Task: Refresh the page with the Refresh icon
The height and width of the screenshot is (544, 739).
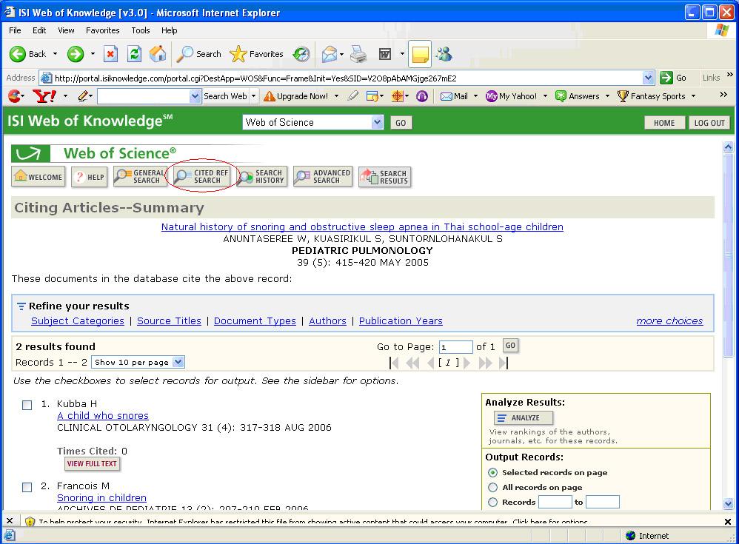Action: tap(134, 54)
